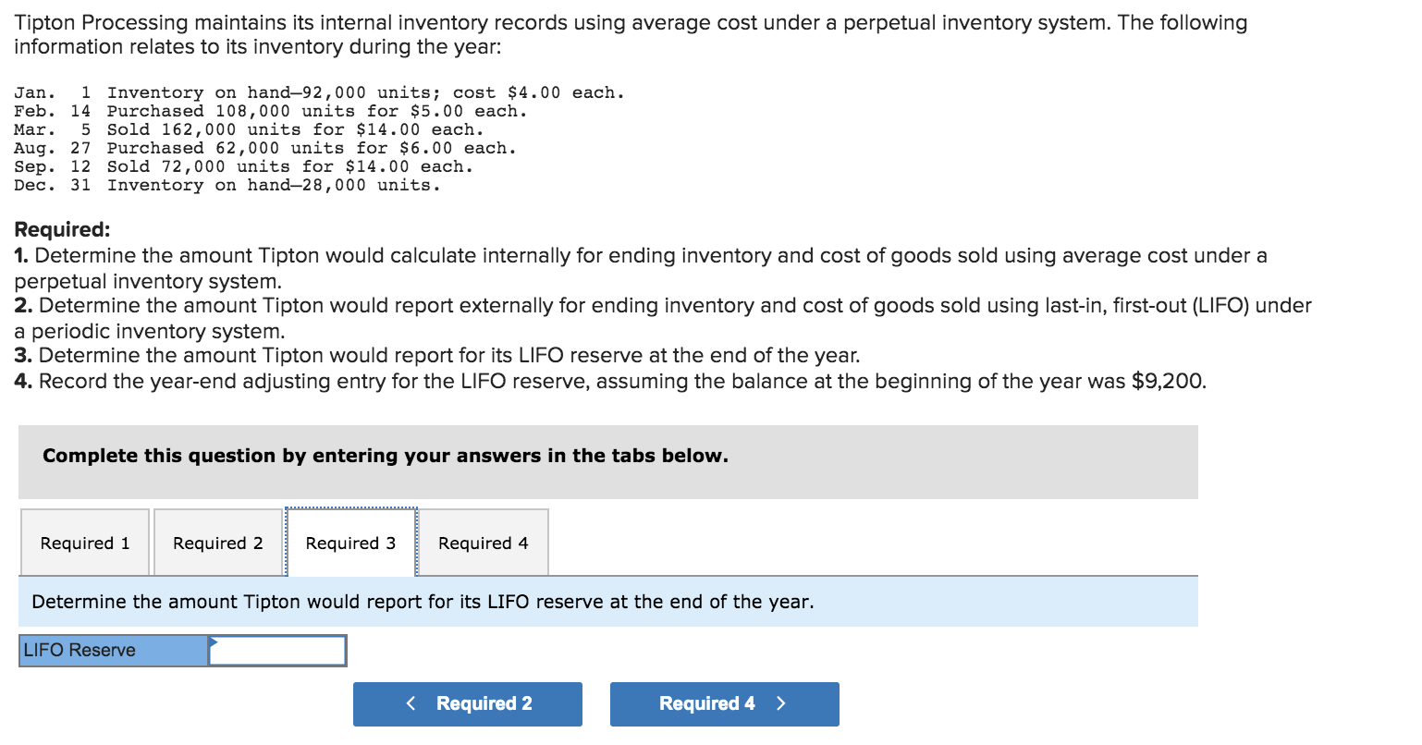This screenshot has width=1422, height=745.
Task: Click the left chevron on Required 2 button
Action: [x=411, y=703]
